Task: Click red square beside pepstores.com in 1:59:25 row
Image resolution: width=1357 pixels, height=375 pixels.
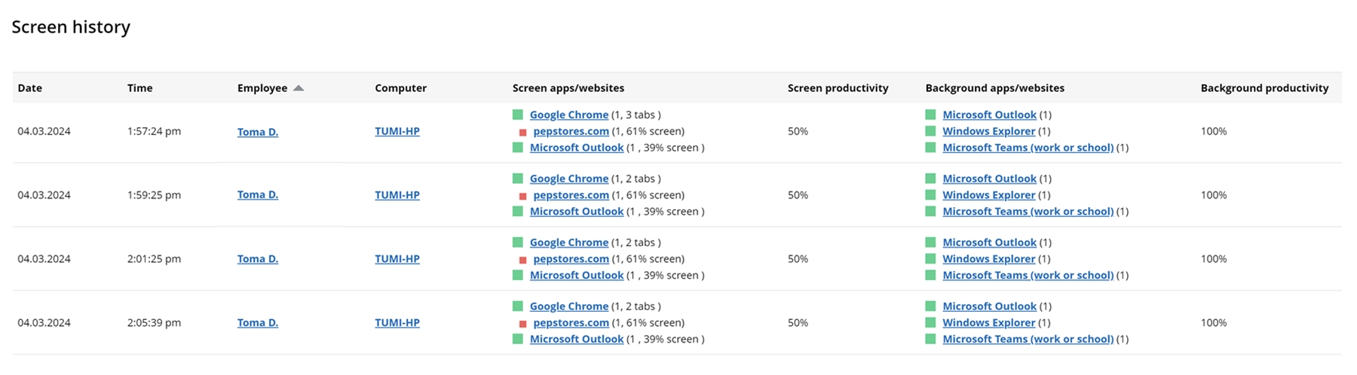Action: click(522, 196)
